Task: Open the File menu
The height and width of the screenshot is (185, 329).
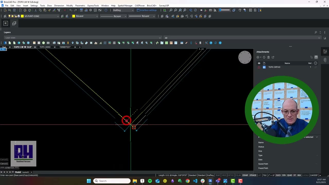Action: [6, 6]
